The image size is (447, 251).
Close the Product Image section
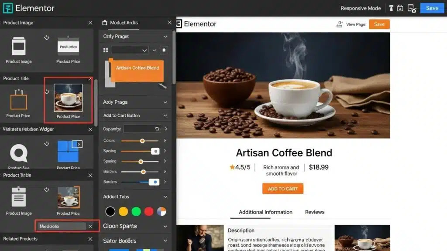(x=90, y=23)
